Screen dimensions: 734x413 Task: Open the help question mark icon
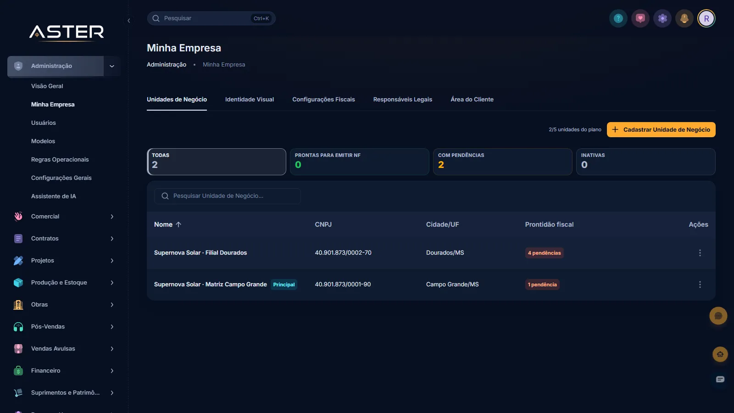point(618,18)
